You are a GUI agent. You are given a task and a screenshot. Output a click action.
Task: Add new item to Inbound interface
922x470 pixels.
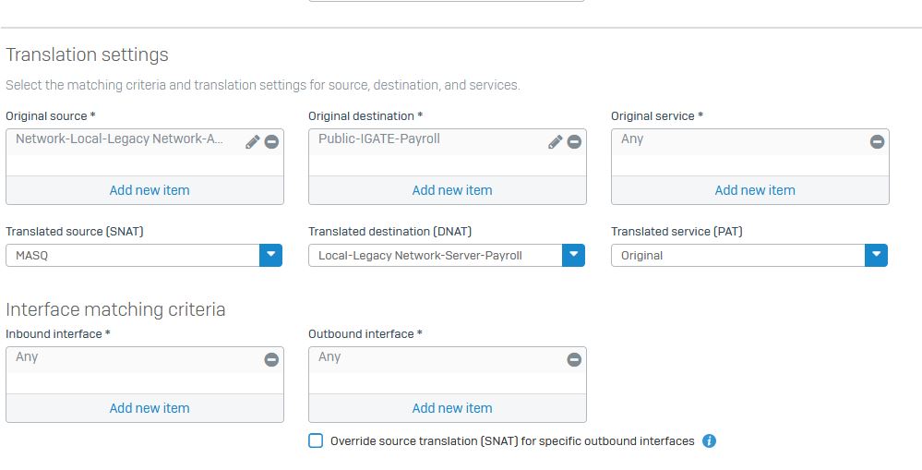150,408
